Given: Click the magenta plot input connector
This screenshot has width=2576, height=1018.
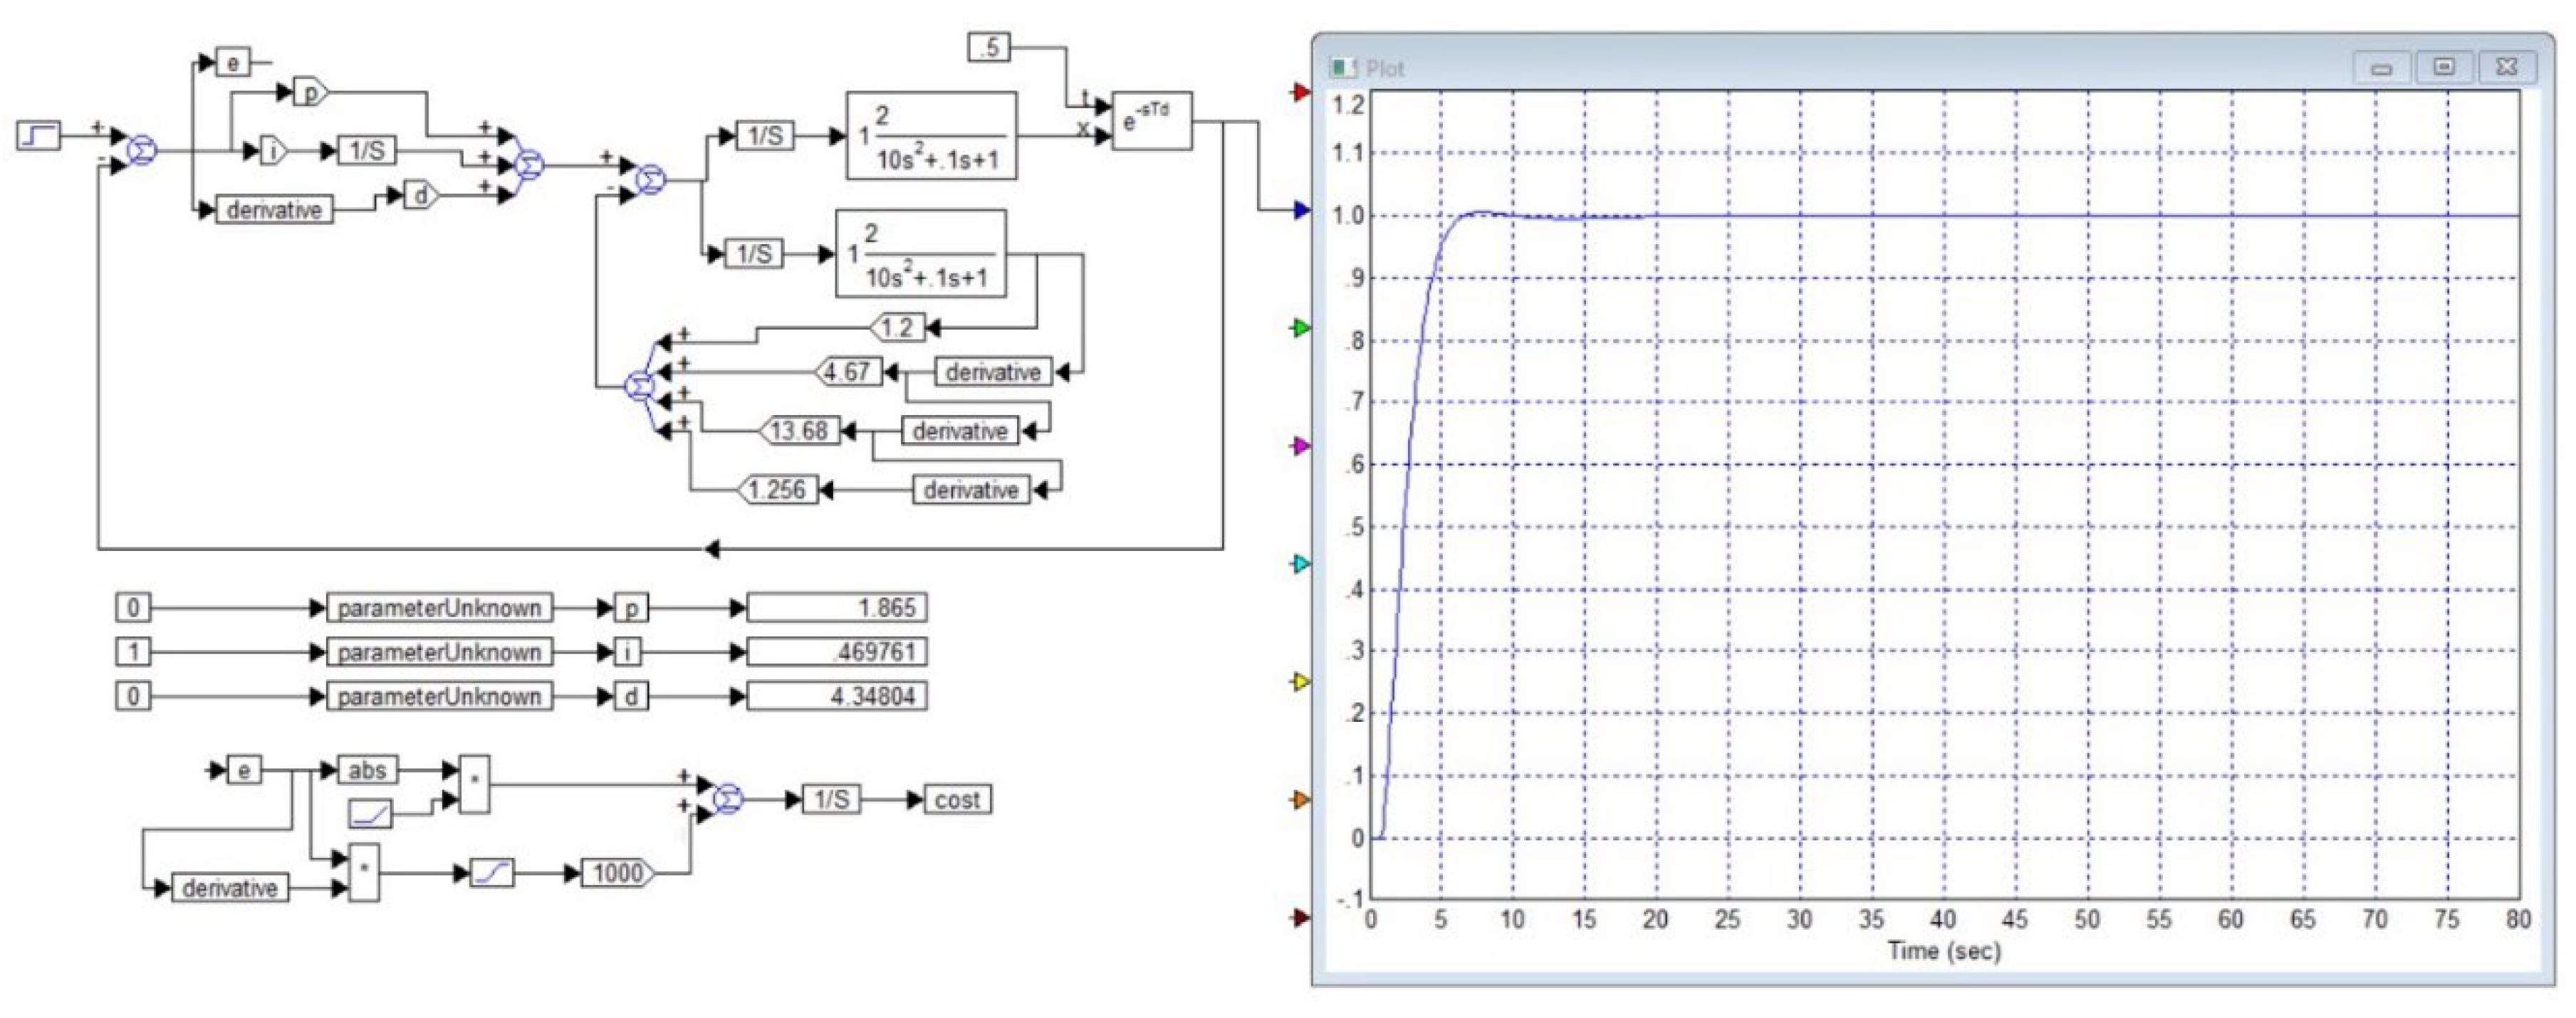Looking at the screenshot, I should (x=1300, y=446).
